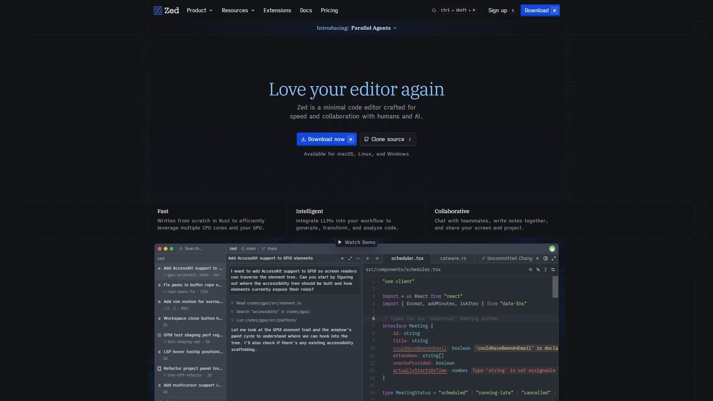
Task: Click the spinner icon beside Add vim motion thread
Action: [159, 302]
